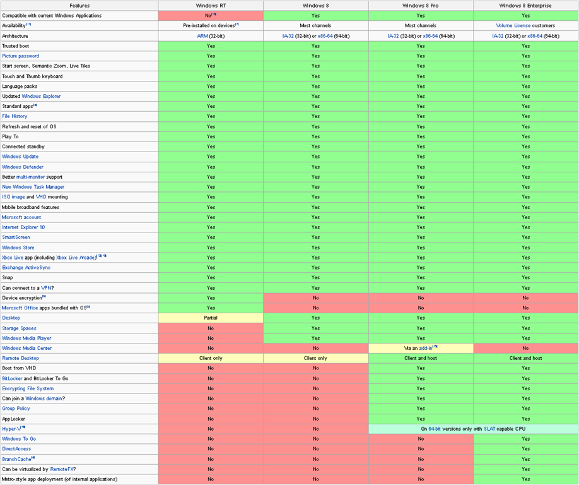Follow the Windows Media Player link

[26, 338]
